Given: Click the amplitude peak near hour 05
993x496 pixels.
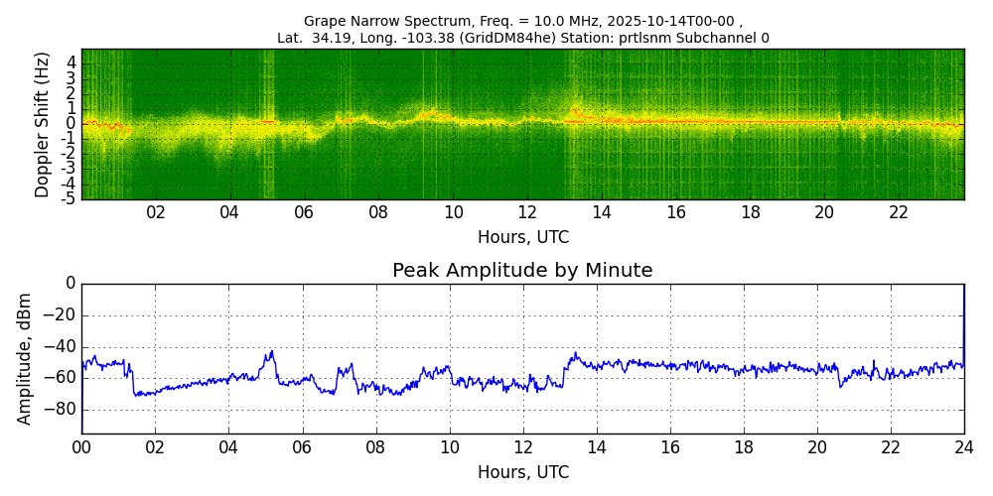Looking at the screenshot, I should click(270, 353).
